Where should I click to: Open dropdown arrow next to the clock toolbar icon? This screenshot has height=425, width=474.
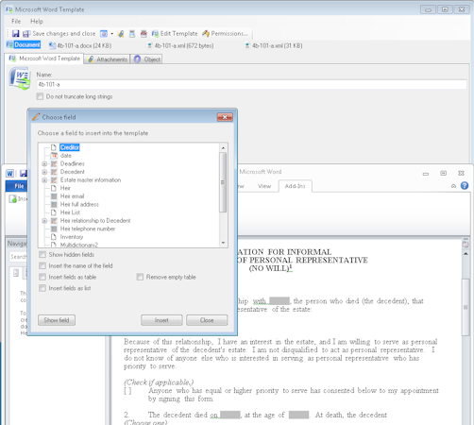tap(111, 34)
